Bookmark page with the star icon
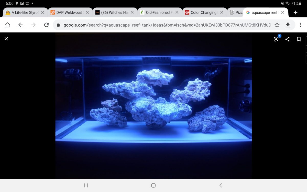Viewport: 307px width, 192px height. point(277,25)
